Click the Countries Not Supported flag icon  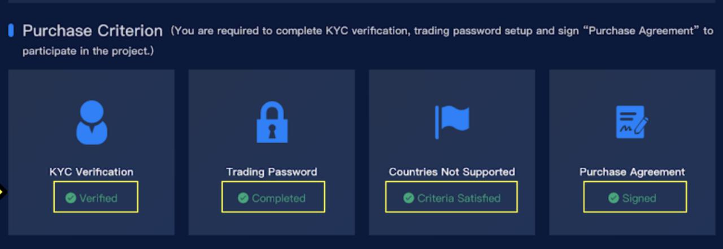pyautogui.click(x=452, y=121)
